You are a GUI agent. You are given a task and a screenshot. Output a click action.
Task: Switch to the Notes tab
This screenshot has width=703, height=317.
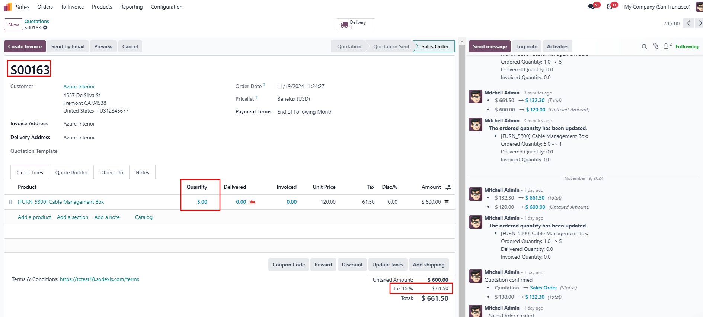point(142,172)
